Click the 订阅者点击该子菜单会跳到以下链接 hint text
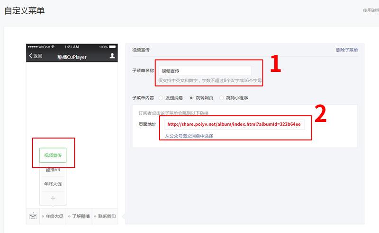Screen dimensions: 379x233 coord(173,113)
